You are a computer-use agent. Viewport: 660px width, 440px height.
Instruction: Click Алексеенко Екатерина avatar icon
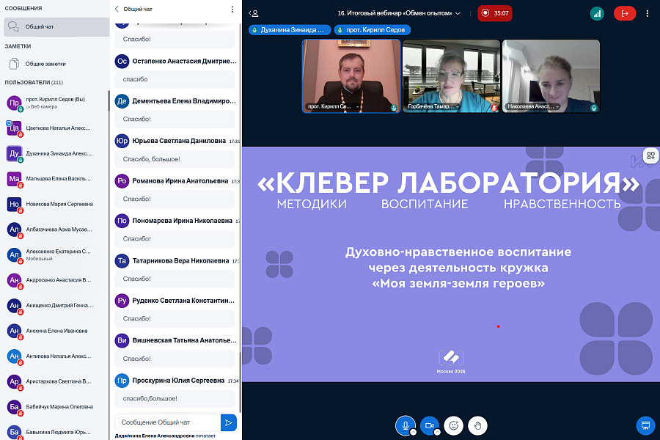click(15, 254)
